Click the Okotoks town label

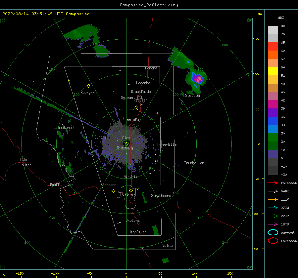[x=132, y=220]
